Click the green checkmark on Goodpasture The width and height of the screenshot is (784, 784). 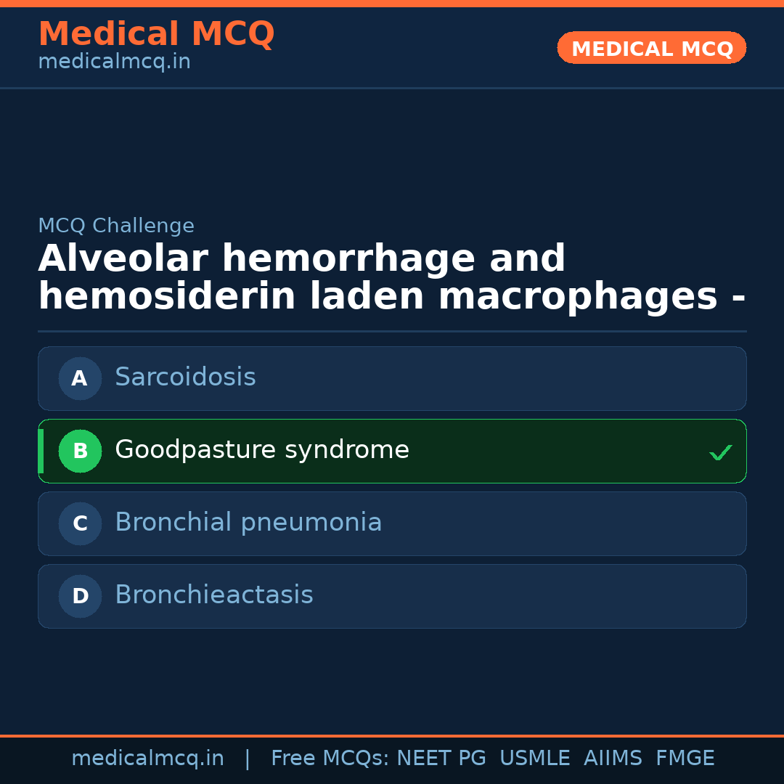click(x=720, y=452)
